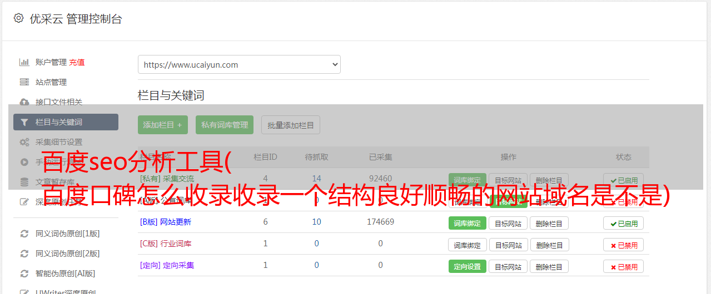
Task: Click the cloud icon beside 接口文件相关
Action: [x=24, y=102]
